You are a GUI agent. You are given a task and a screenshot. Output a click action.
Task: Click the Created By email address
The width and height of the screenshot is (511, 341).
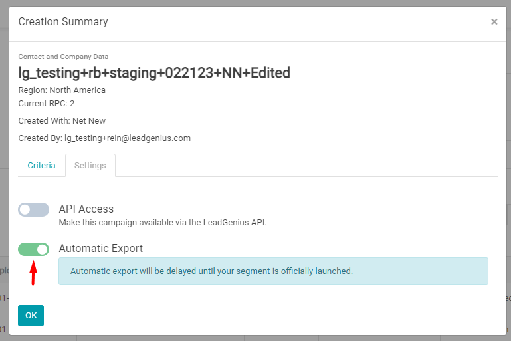128,138
